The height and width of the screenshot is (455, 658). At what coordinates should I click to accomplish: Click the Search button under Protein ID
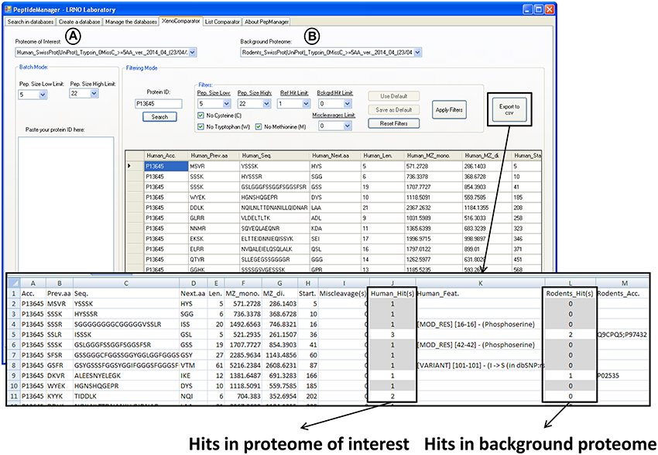point(159,117)
